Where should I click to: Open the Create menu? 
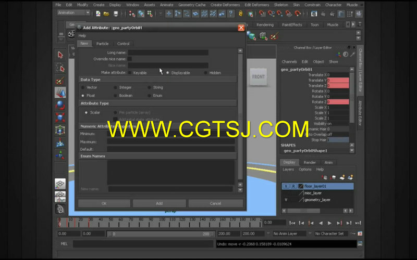click(x=99, y=5)
